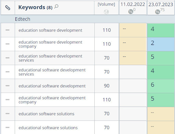Image resolution: width=175 pixels, height=134 pixels.
Task: Click volume 70 for educational software solutions
Action: coord(107,128)
